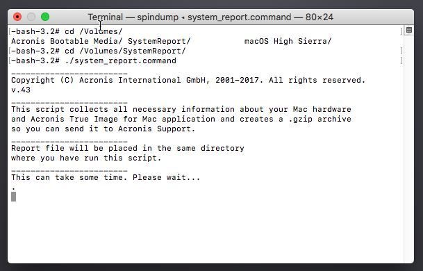
Task: Click the 'cd /Volumes/SystemReport/' command line
Action: click(98, 51)
